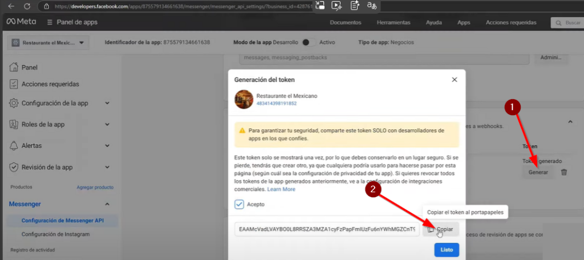Open the Restaurante el Mexic... app selector dropdown
This screenshot has width=584, height=260.
(48, 42)
